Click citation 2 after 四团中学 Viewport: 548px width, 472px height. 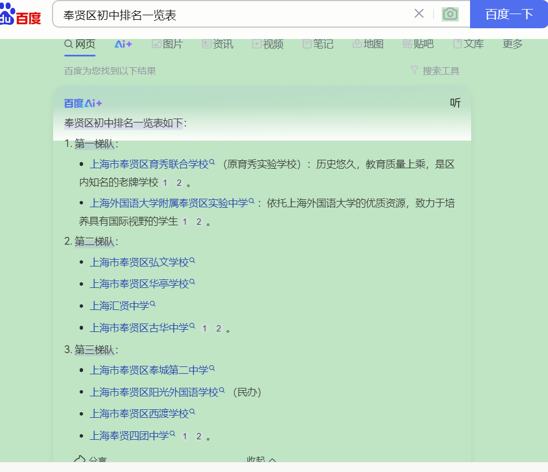pyautogui.click(x=199, y=436)
